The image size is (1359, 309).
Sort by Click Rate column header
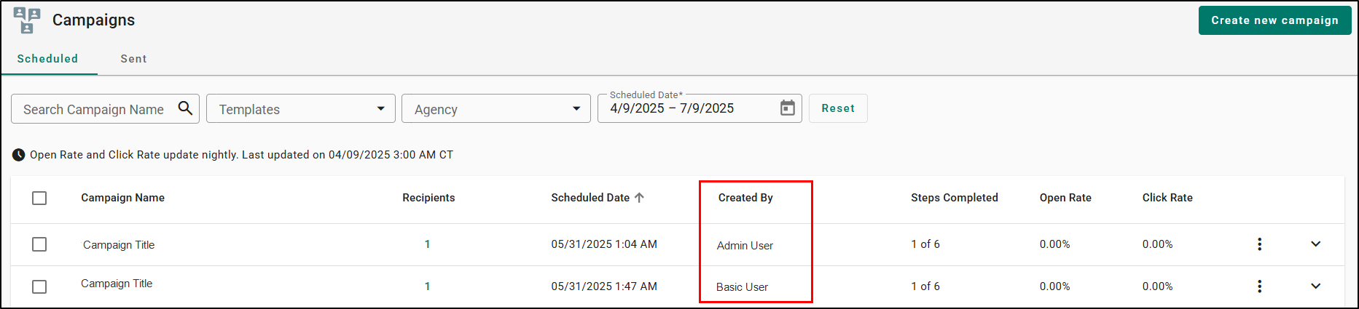click(x=1167, y=198)
